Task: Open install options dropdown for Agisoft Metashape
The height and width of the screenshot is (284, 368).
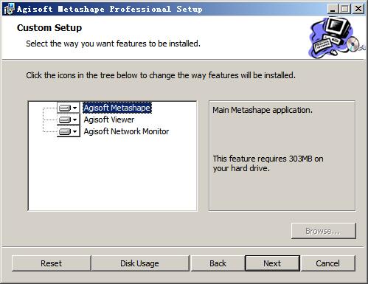Action: (x=69, y=108)
